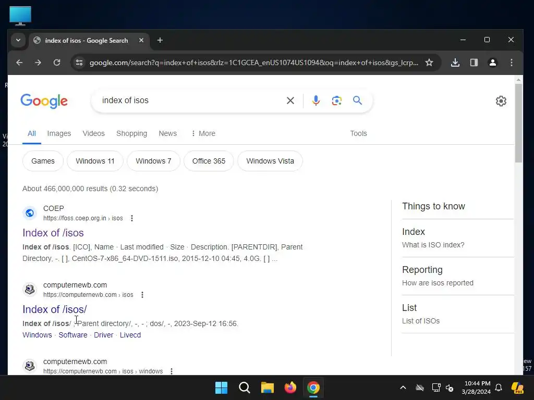The image size is (534, 400).
Task: View site information icon in address bar
Action: pyautogui.click(x=79, y=63)
